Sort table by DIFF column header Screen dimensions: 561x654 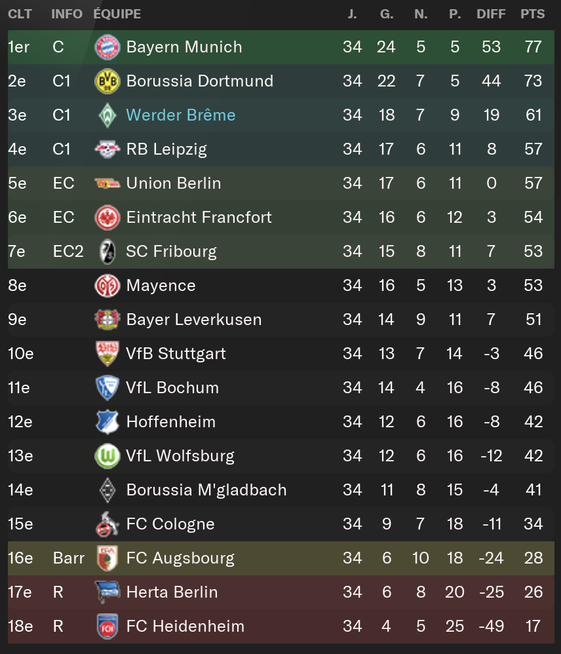pos(491,14)
